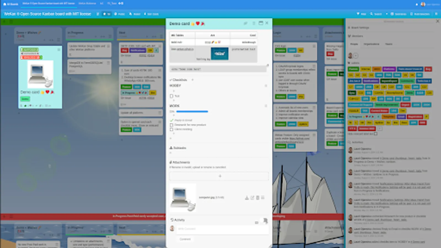441x248 pixels.
Task: Toggle the hide label text checkbox in sidebar
Action: [x=376, y=134]
